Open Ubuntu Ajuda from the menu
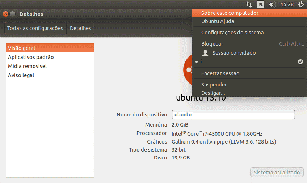The height and width of the screenshot is (183, 307). [218, 21]
